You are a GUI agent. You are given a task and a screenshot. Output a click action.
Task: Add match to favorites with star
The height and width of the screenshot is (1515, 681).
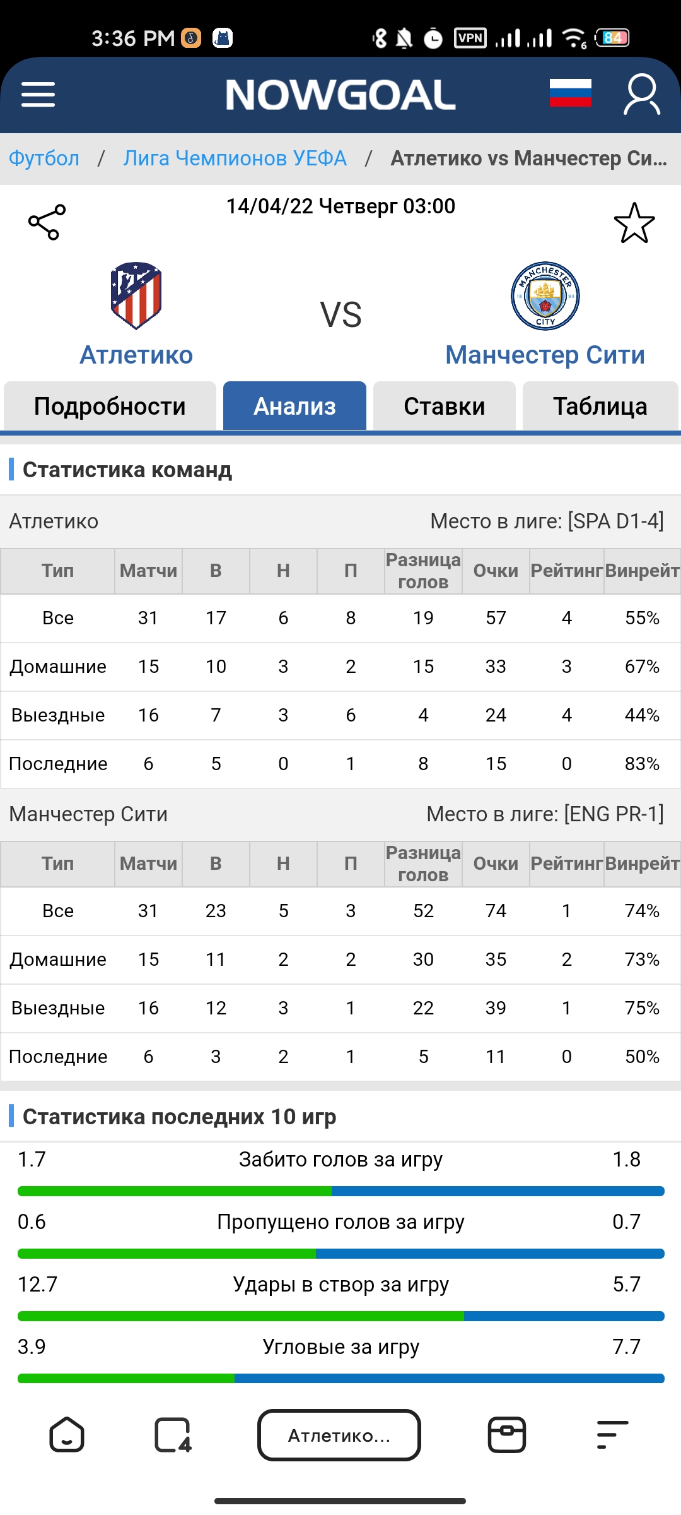[x=634, y=223]
